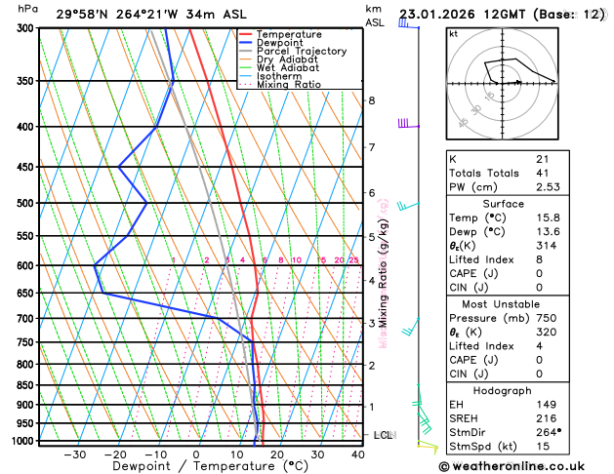The image size is (614, 474).
Task: Click the SREH value 216
Action: pos(547,418)
